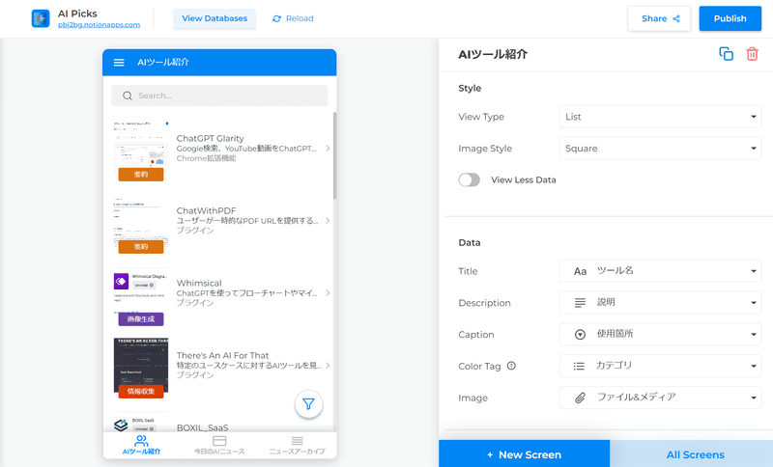Click the preview list scrollbar
This screenshot has height=467, width=773.
pyautogui.click(x=334, y=155)
